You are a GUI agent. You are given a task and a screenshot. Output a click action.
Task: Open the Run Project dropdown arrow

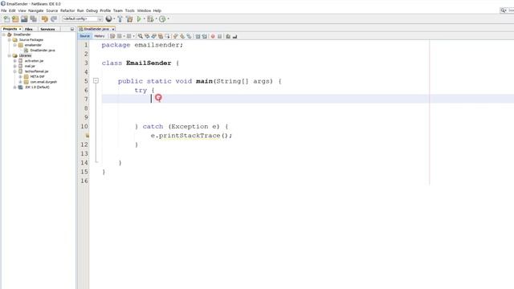(144, 19)
